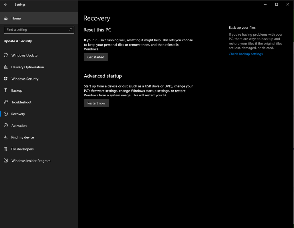Click the back arrow icon in Settings

6,4
